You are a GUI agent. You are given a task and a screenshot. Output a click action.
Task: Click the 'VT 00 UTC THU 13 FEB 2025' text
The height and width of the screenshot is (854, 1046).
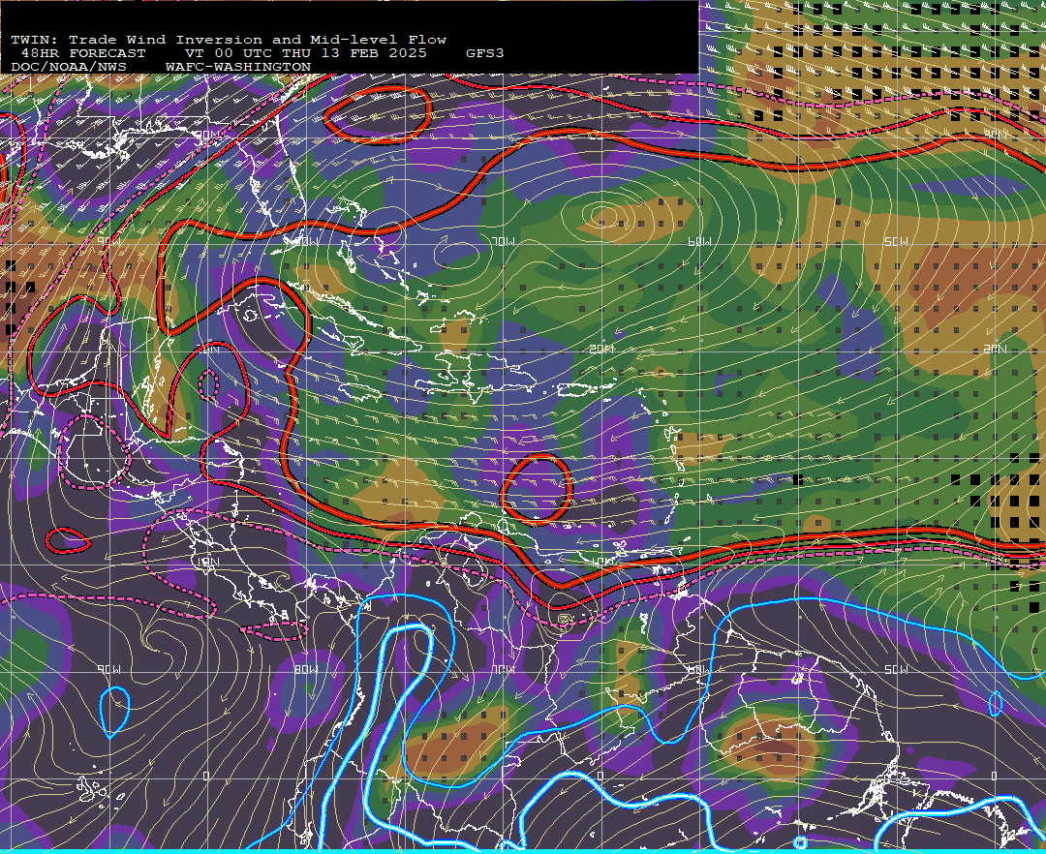(305, 53)
